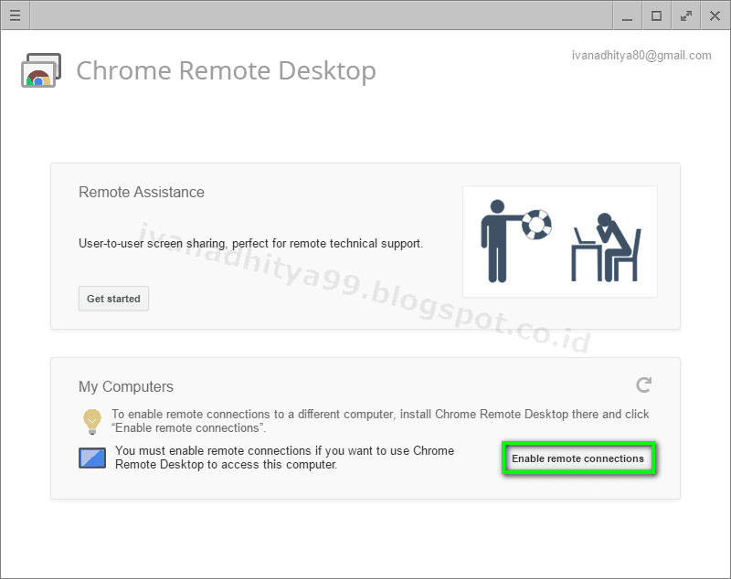
Task: Close the Chrome Remote Desktop window
Action: (715, 16)
